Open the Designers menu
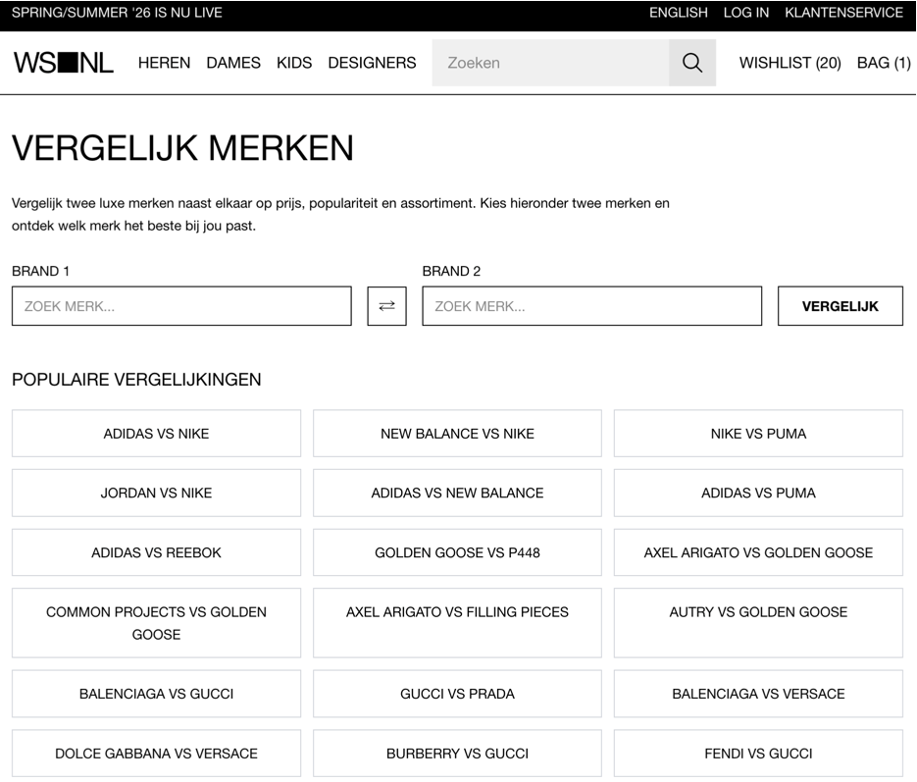The height and width of the screenshot is (782, 917). coord(372,63)
